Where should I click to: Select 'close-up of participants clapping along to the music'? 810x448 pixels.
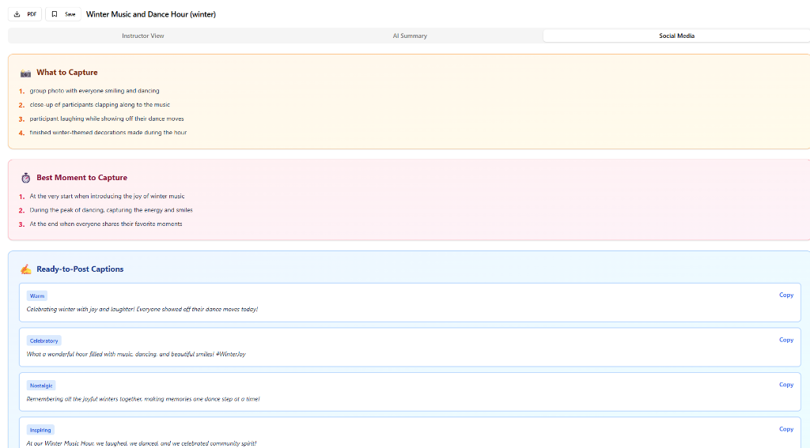tap(100, 105)
